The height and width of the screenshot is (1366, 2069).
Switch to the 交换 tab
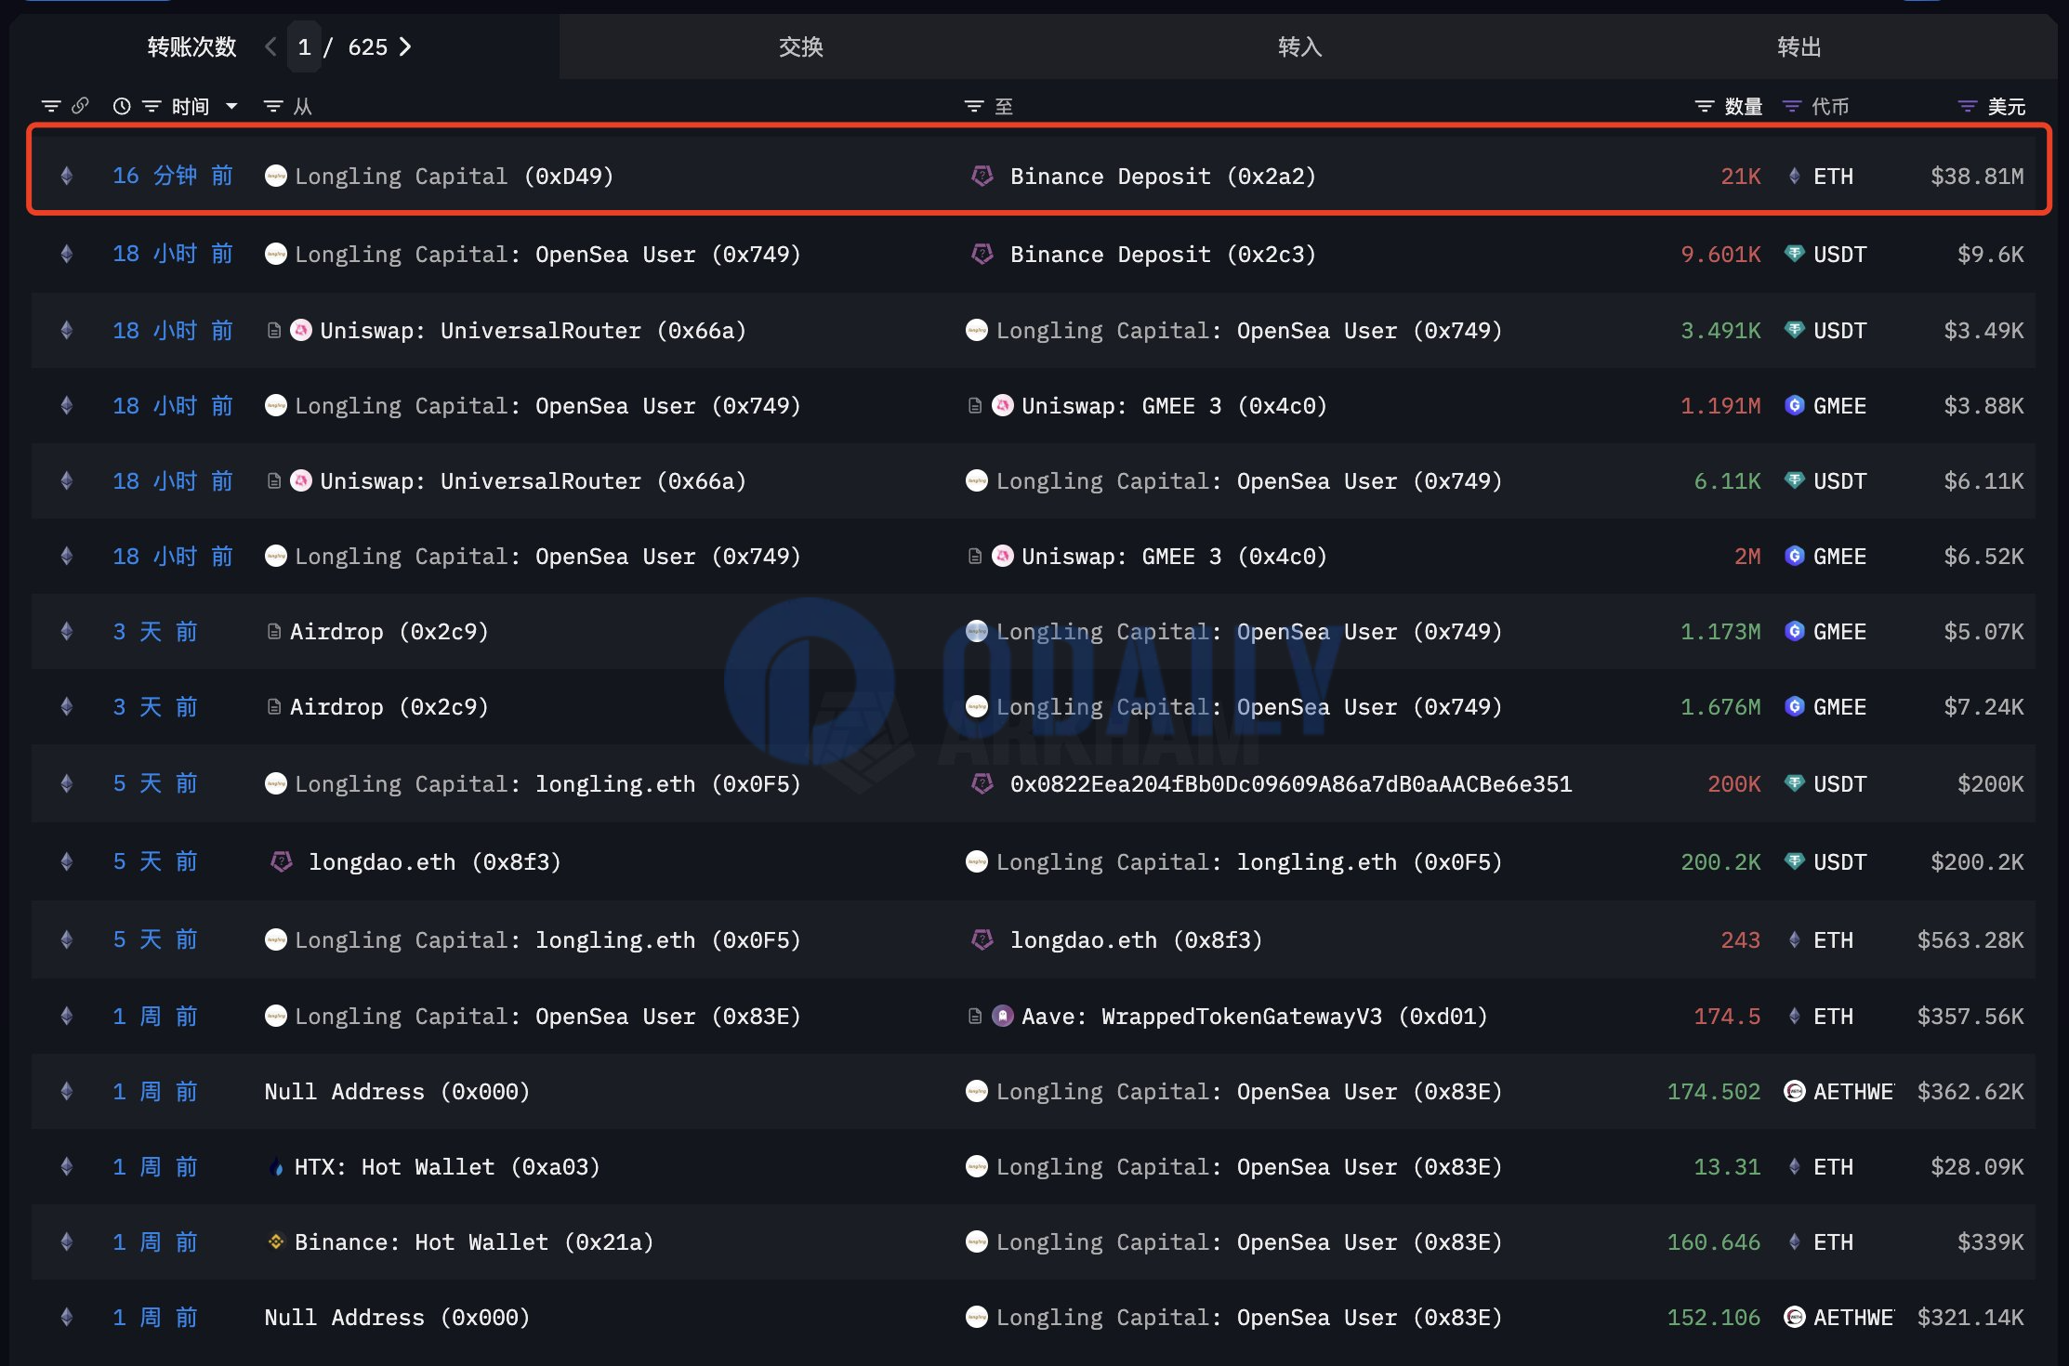click(x=801, y=47)
